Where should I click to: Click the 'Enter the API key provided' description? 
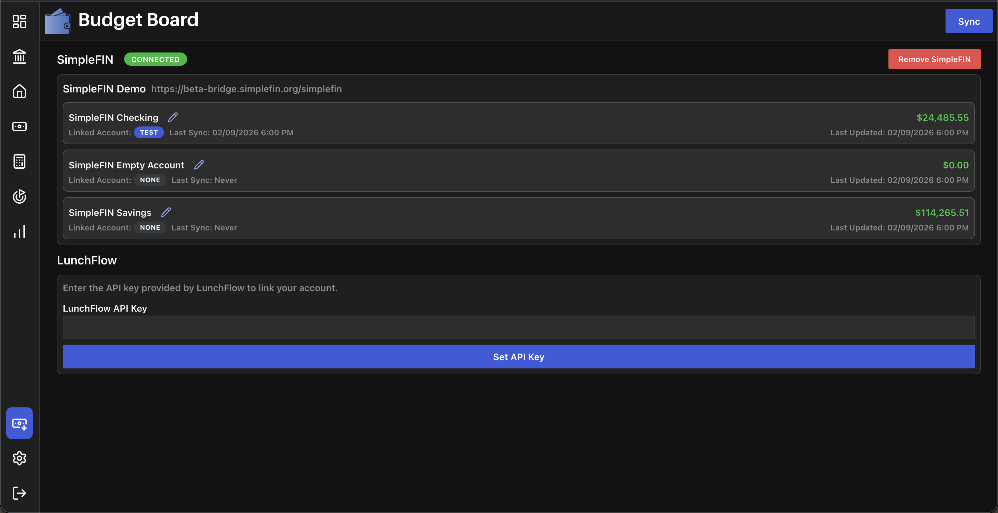tap(200, 288)
